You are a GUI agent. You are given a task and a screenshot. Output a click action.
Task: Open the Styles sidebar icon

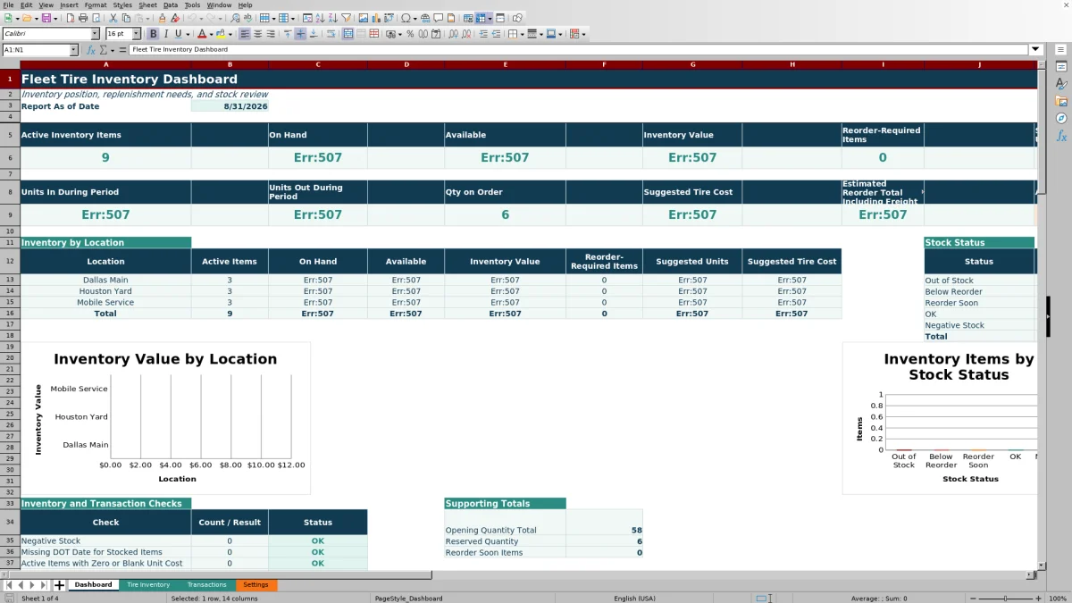click(x=1061, y=83)
